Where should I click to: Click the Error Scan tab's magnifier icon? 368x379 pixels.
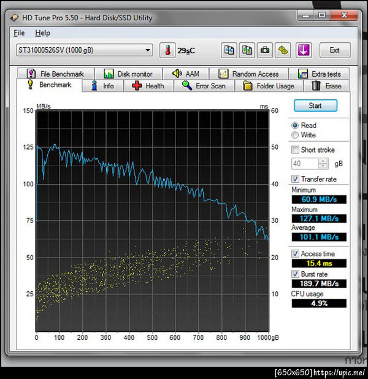coord(187,86)
